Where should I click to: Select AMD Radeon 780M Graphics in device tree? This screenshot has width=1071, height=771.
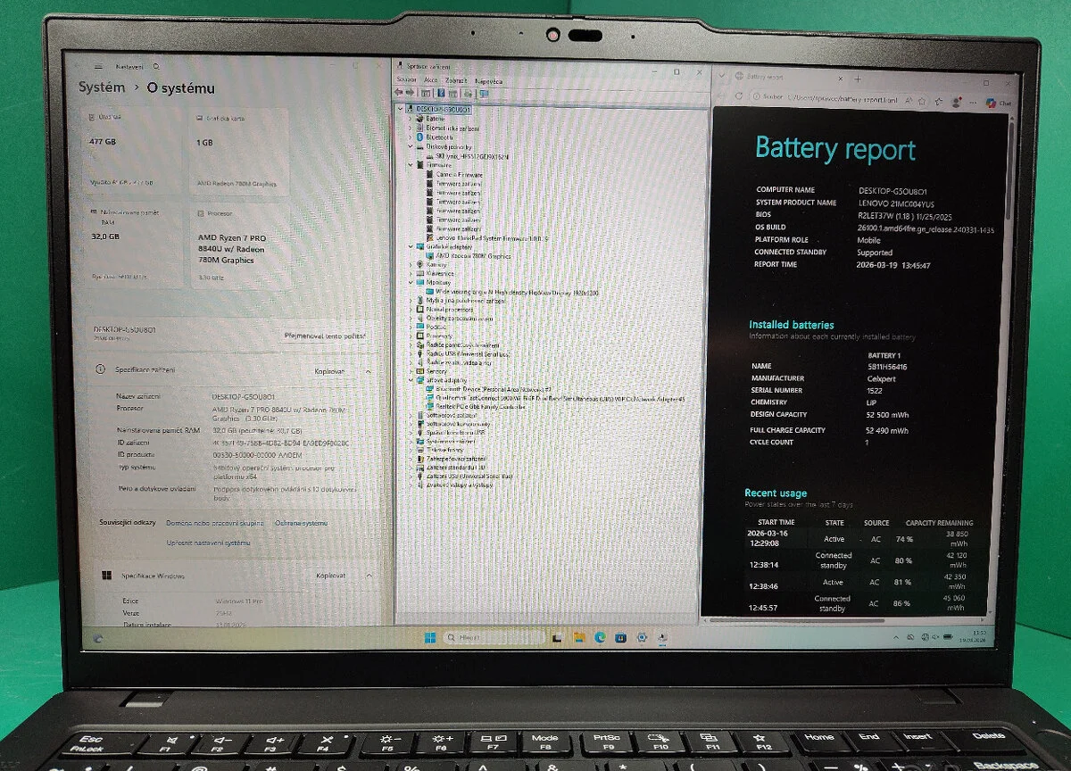click(x=473, y=256)
